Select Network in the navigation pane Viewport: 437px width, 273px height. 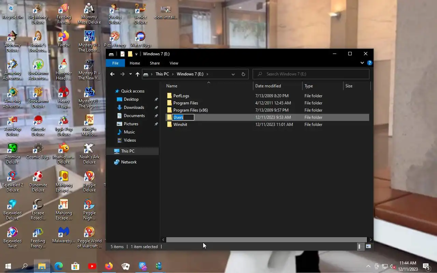(x=129, y=162)
